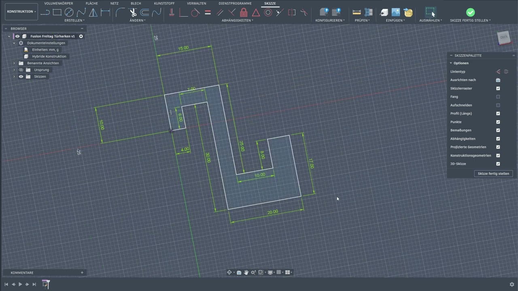518x291 pixels.
Task: Toggle Projizierte Geometrien checkbox
Action: click(x=498, y=147)
